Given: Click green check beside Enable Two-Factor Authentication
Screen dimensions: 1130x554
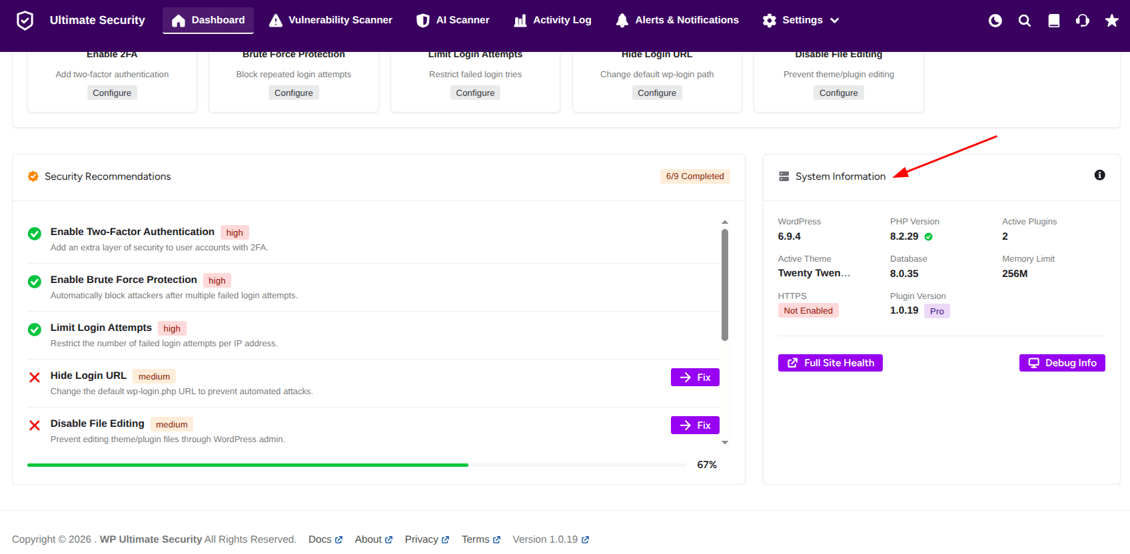Looking at the screenshot, I should coord(35,234).
